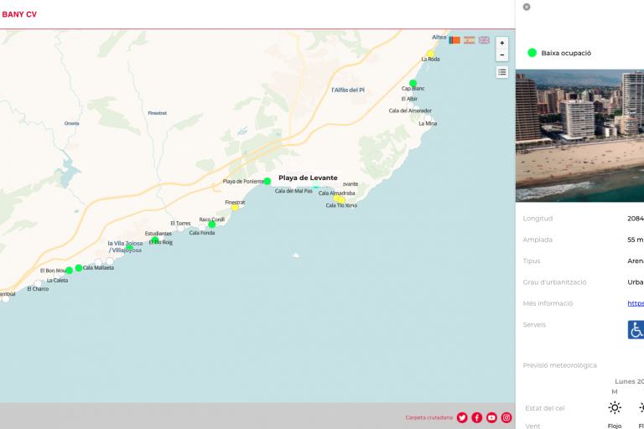Click the Playa de Levante map tooltip
Image resolution: width=644 pixels, height=429 pixels.
pos(308,178)
